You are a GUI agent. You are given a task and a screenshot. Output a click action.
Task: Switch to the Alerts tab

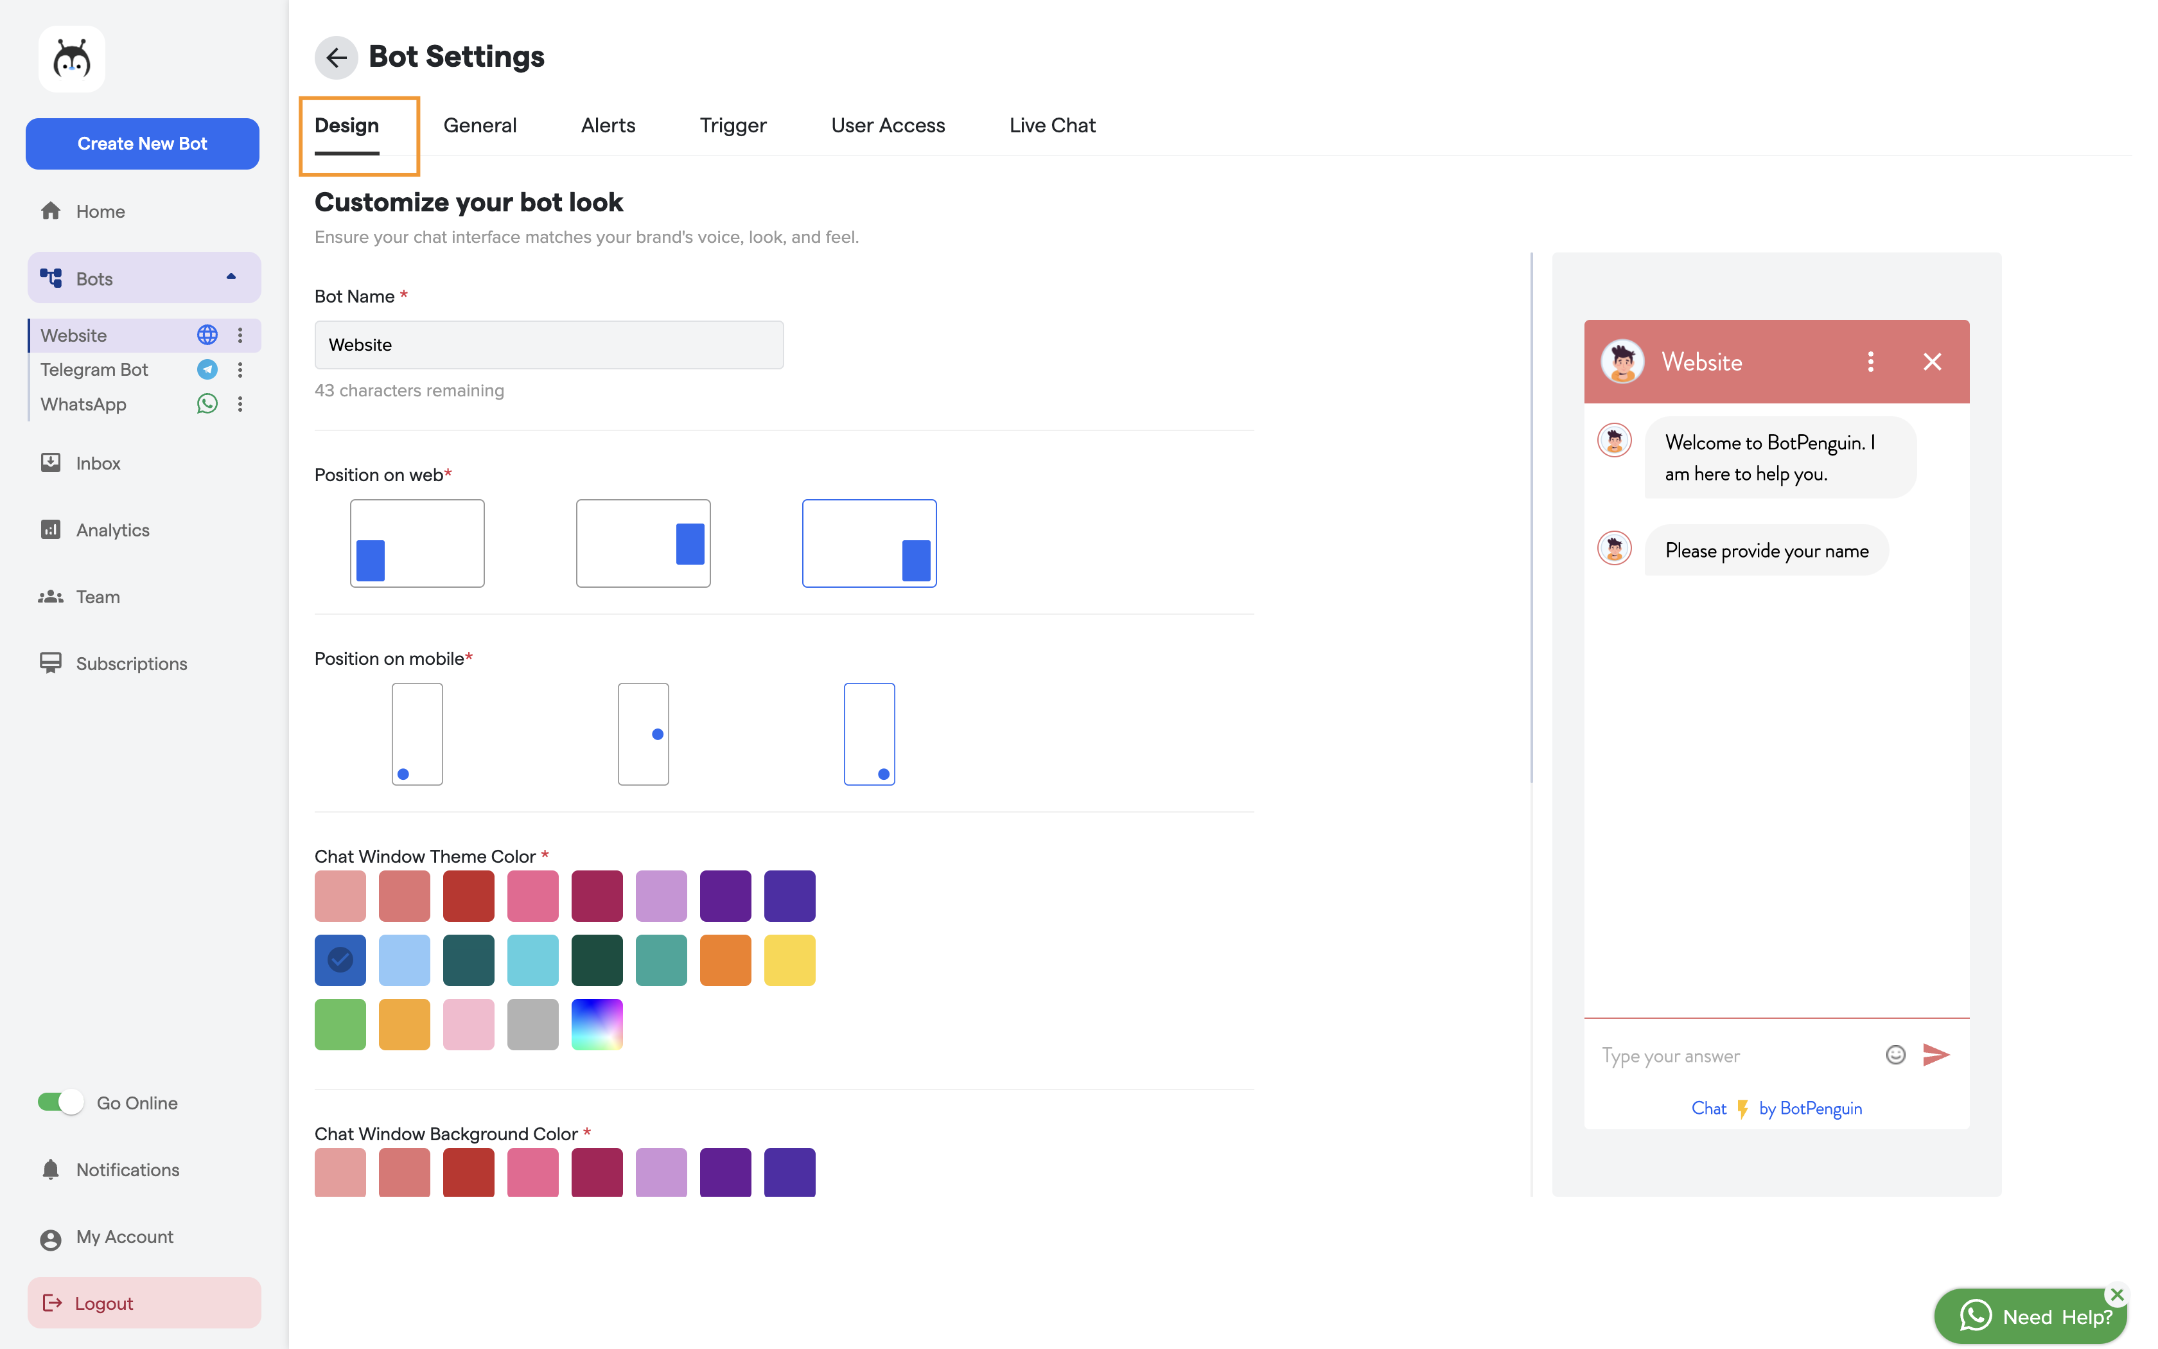pos(608,126)
